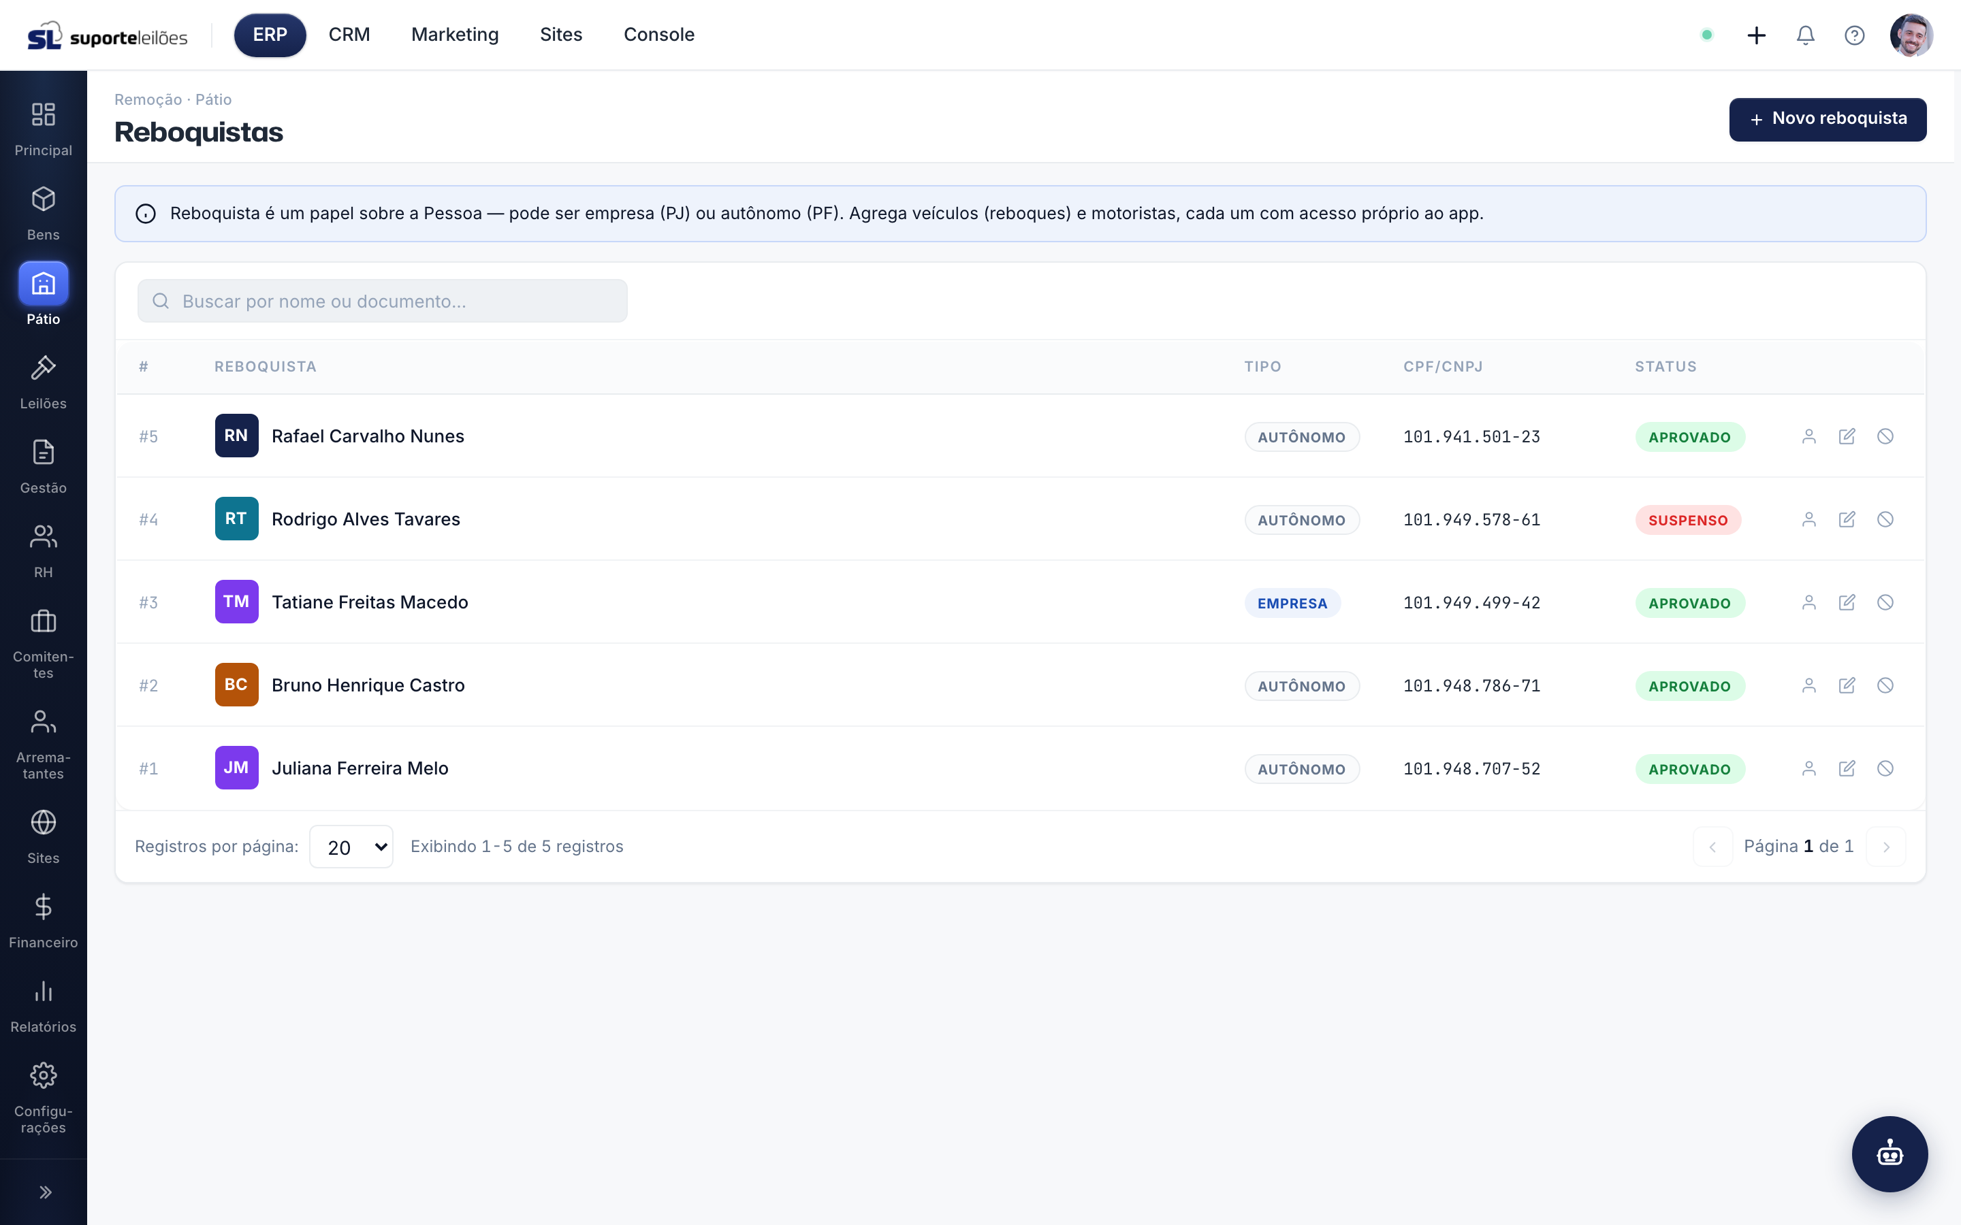View person icon for Rafael Carvalho Nunes

coord(1808,437)
